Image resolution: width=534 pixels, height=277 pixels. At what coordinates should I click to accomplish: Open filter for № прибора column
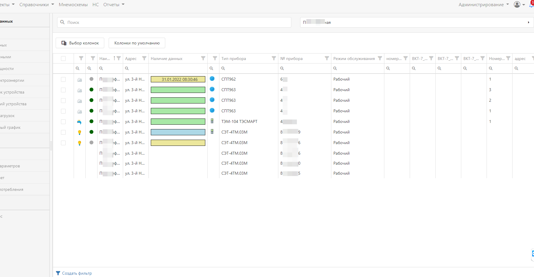pos(327,58)
